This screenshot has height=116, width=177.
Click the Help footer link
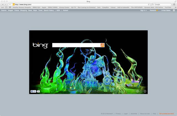coord(154,114)
